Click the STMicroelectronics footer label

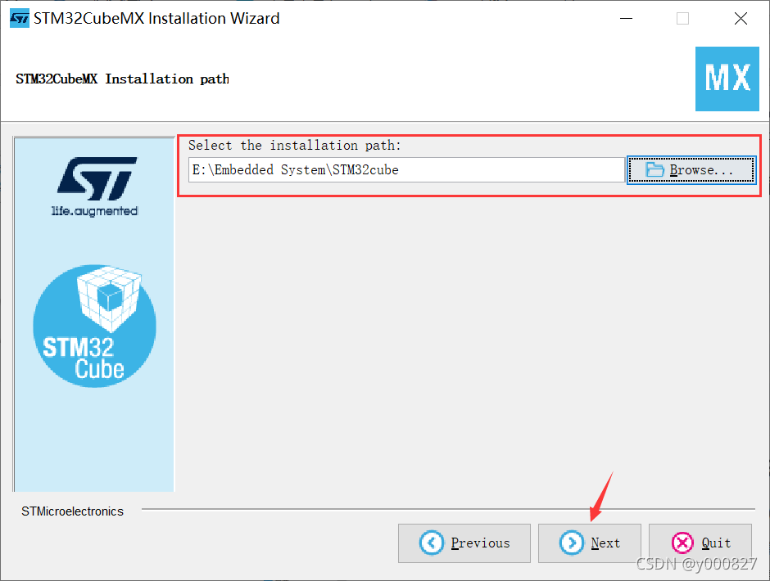coord(72,511)
